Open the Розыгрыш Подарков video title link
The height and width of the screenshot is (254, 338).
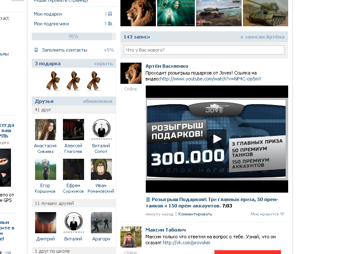(x=212, y=202)
